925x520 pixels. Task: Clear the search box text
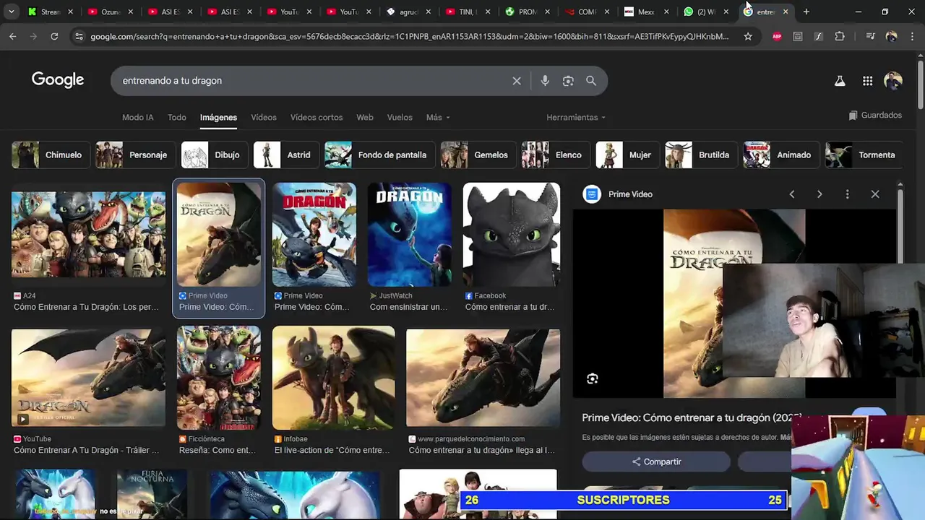517,81
